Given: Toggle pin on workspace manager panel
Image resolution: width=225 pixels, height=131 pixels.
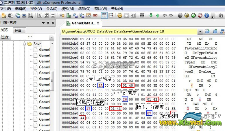Looking at the screenshot, I should [48, 23].
